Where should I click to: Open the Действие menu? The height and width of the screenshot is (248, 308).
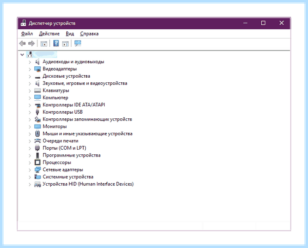coord(49,33)
